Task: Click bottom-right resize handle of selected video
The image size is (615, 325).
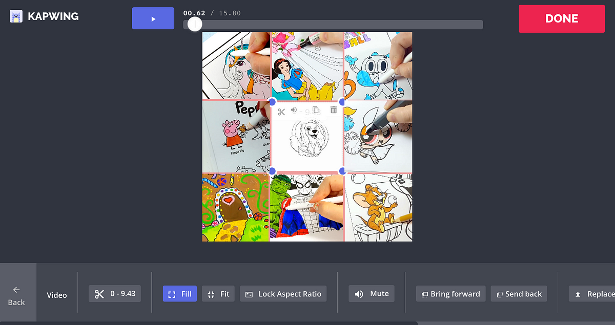Action: pyautogui.click(x=342, y=171)
